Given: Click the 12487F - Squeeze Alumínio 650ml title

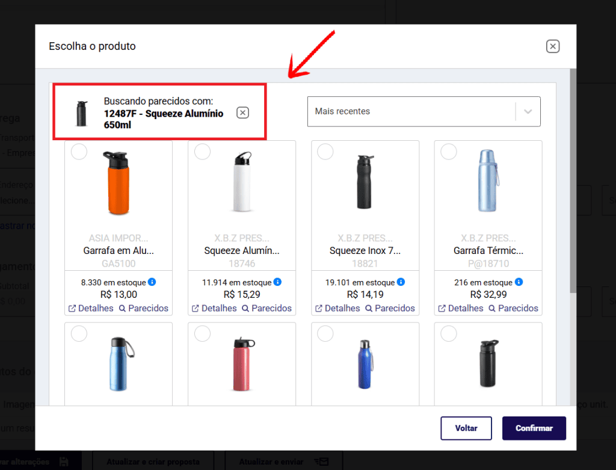Looking at the screenshot, I should (x=164, y=119).
